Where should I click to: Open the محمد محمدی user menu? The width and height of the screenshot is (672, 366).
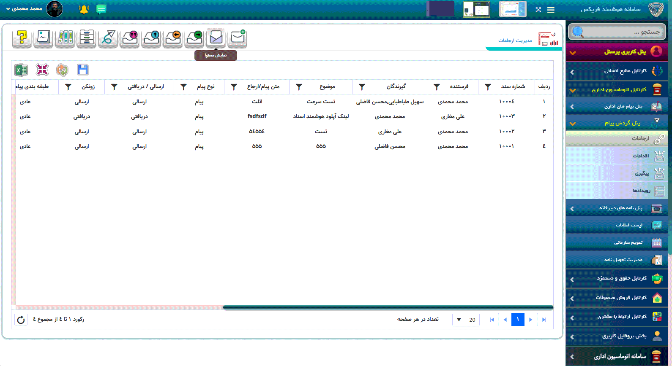click(25, 9)
